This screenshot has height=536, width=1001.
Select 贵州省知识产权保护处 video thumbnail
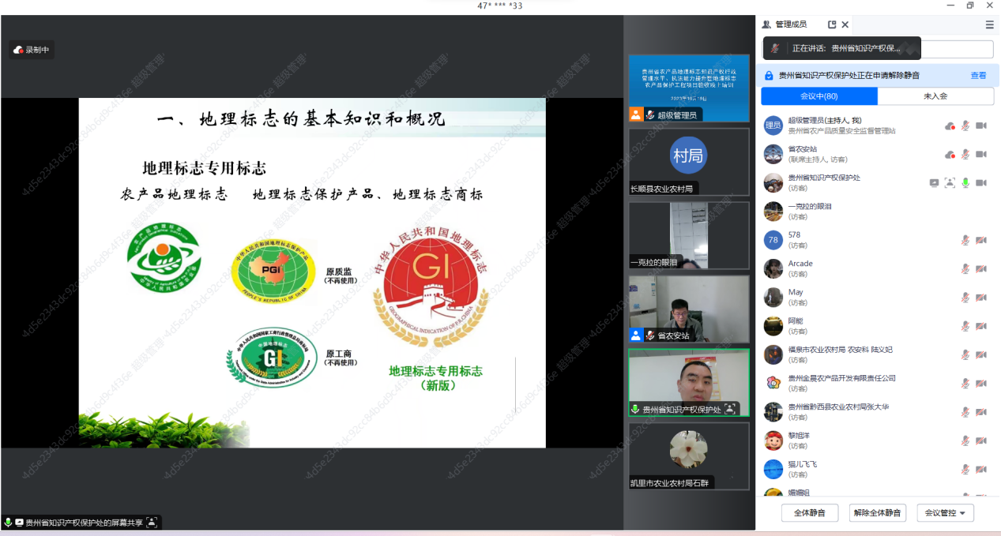pyautogui.click(x=689, y=383)
